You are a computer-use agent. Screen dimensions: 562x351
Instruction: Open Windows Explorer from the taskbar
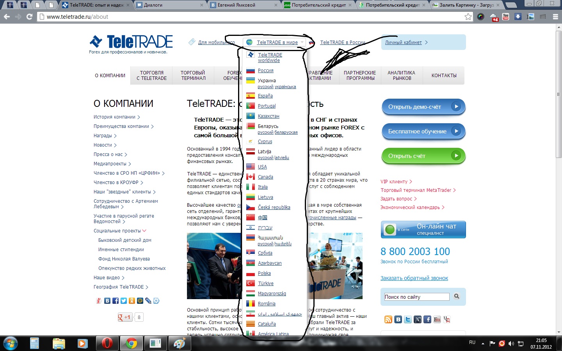[x=59, y=343]
